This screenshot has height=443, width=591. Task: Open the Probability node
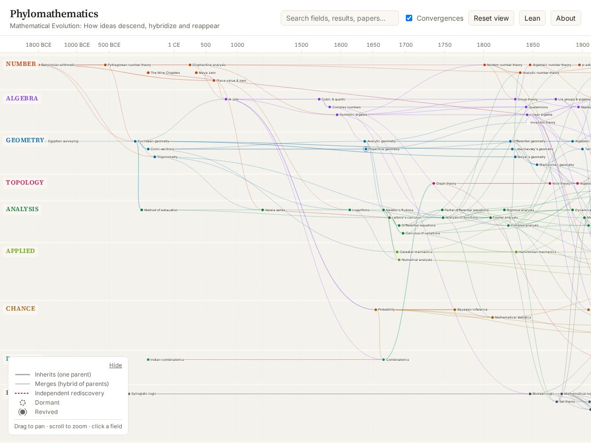376,310
